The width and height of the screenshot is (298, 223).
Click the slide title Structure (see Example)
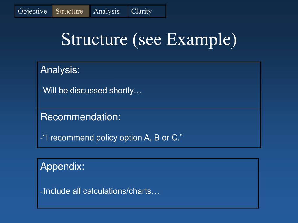coord(149,39)
